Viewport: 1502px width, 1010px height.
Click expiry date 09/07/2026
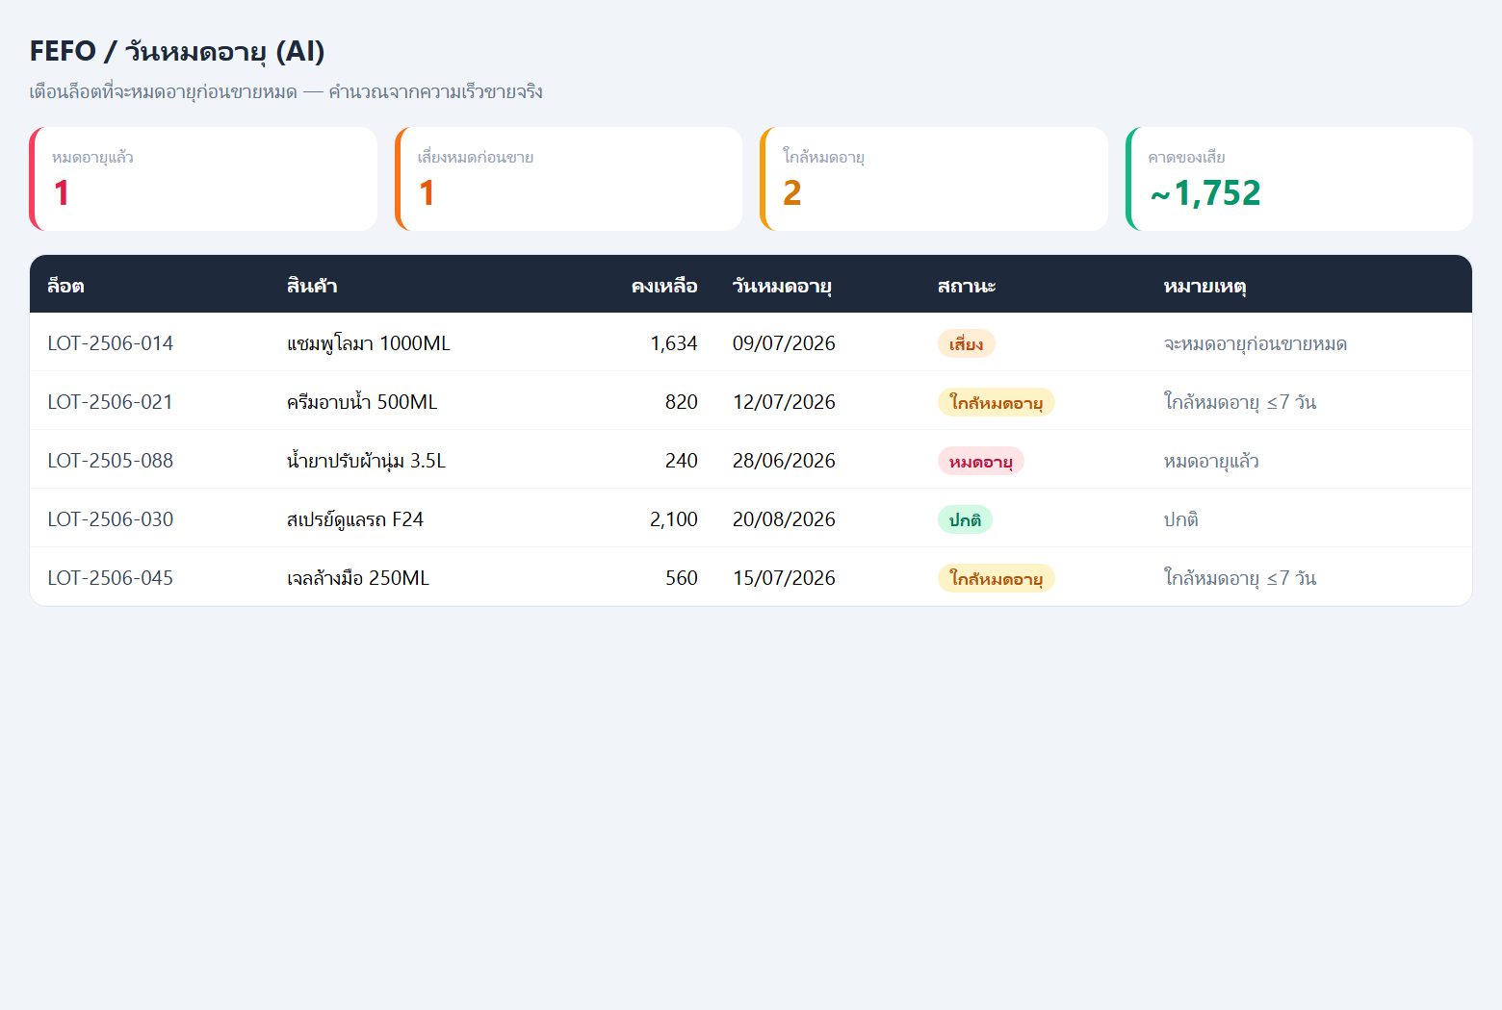(784, 343)
